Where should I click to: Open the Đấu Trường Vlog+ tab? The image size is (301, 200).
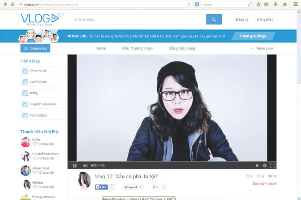click(x=138, y=48)
